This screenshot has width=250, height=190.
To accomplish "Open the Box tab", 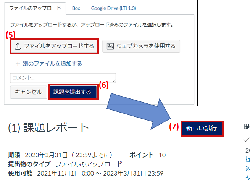I will pyautogui.click(x=76, y=8).
